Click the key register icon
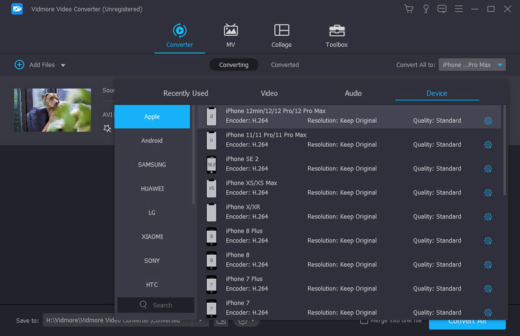 coord(425,9)
